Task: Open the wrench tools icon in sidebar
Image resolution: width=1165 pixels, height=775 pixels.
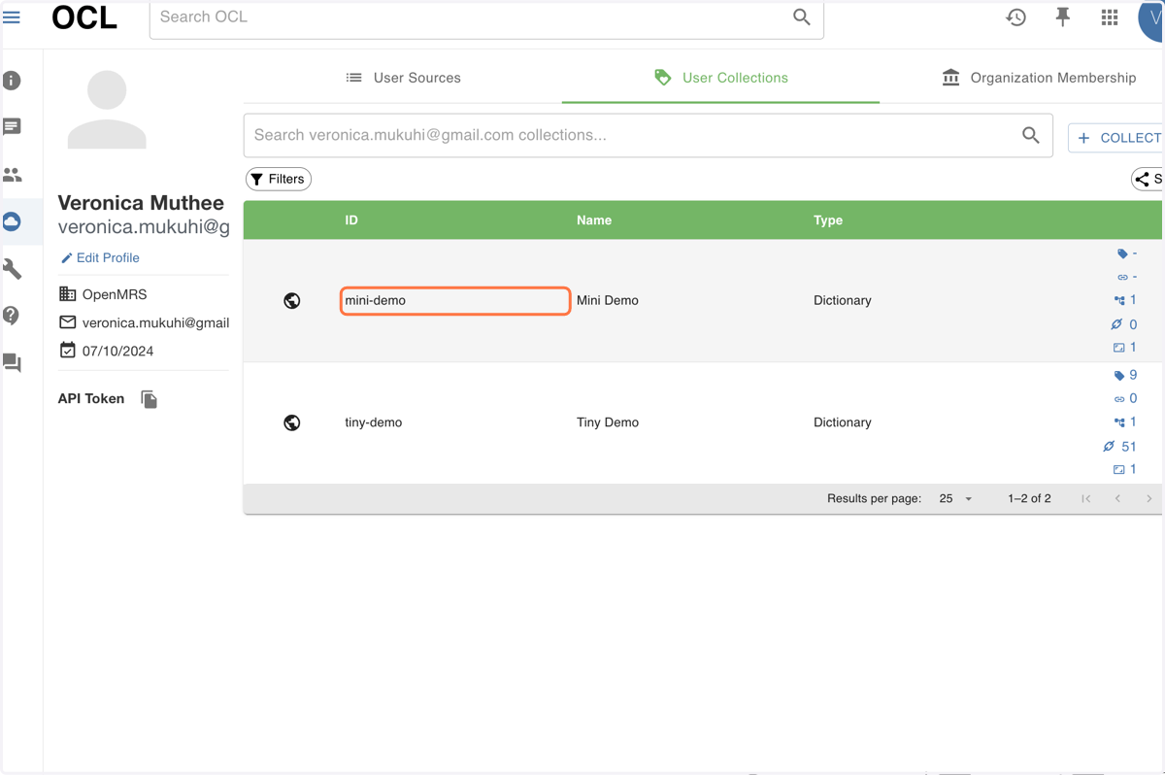Action: click(x=12, y=269)
